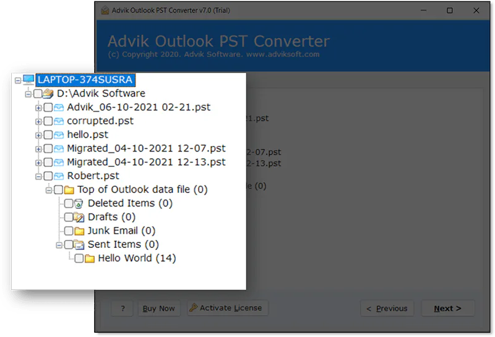Expand the Migrated_04-10-2021 12-07.pst node
Image resolution: width=495 pixels, height=337 pixels.
[x=38, y=149]
